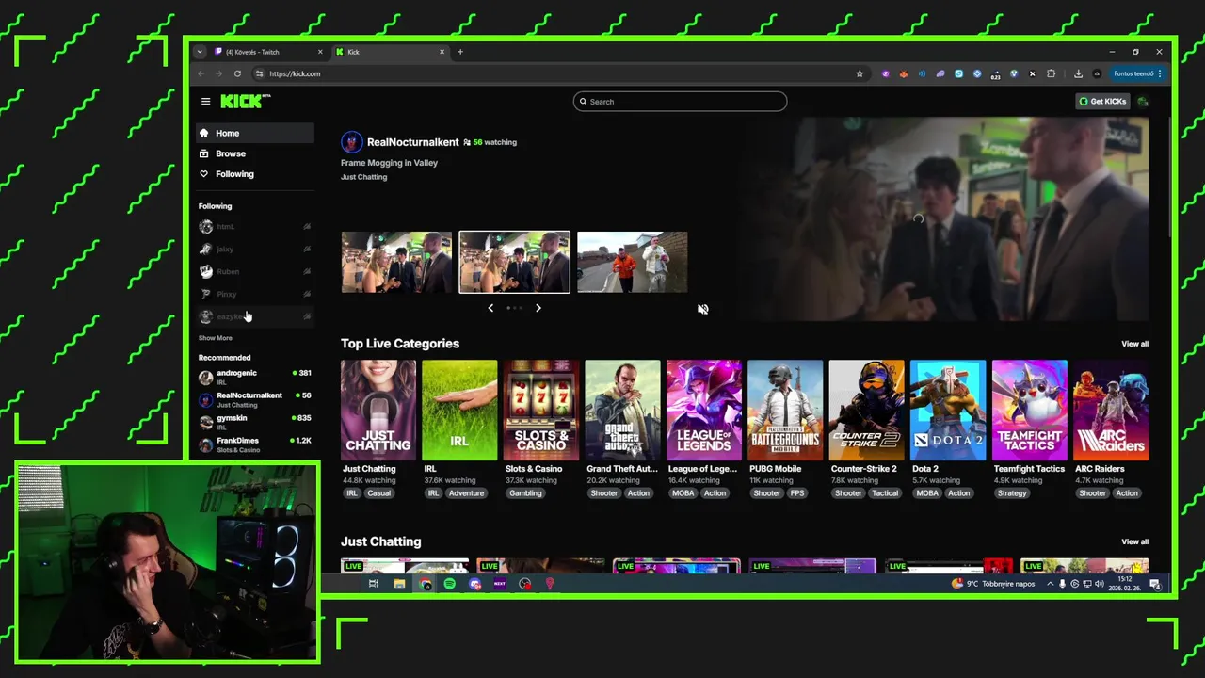Screen dimensions: 1205x678
Task: Select the html followed channel
Action: pyautogui.click(x=255, y=226)
